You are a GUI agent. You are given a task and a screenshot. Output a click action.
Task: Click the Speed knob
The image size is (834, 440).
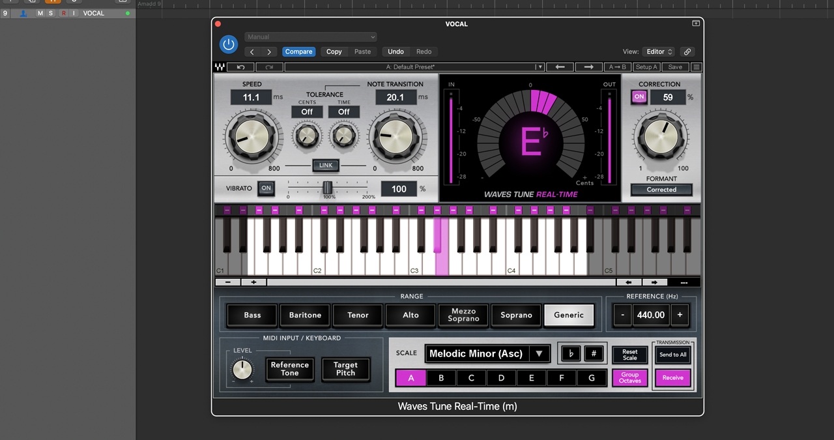252,137
